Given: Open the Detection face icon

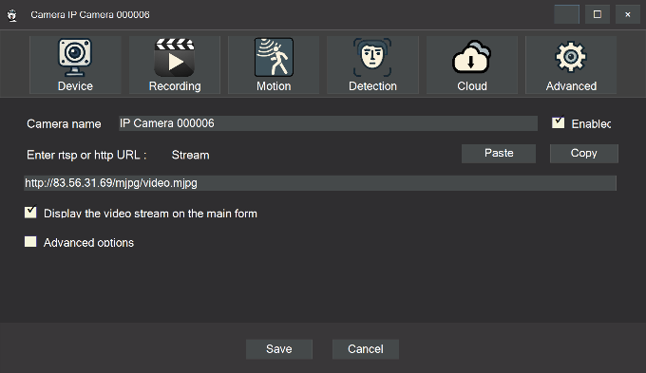Looking at the screenshot, I should [372, 58].
